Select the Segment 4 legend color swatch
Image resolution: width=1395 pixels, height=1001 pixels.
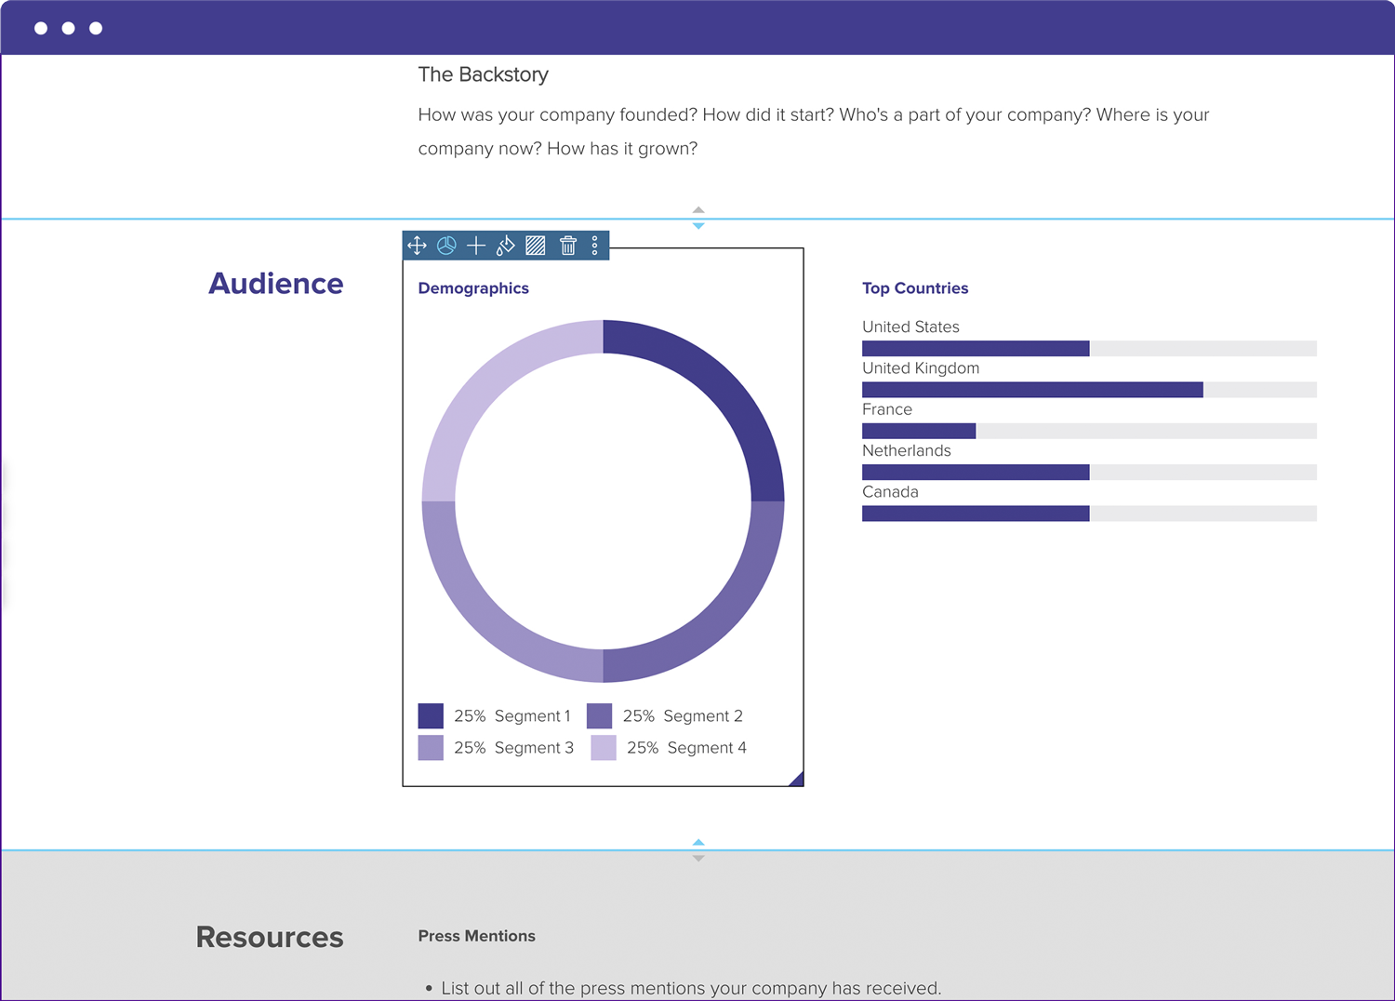[604, 748]
